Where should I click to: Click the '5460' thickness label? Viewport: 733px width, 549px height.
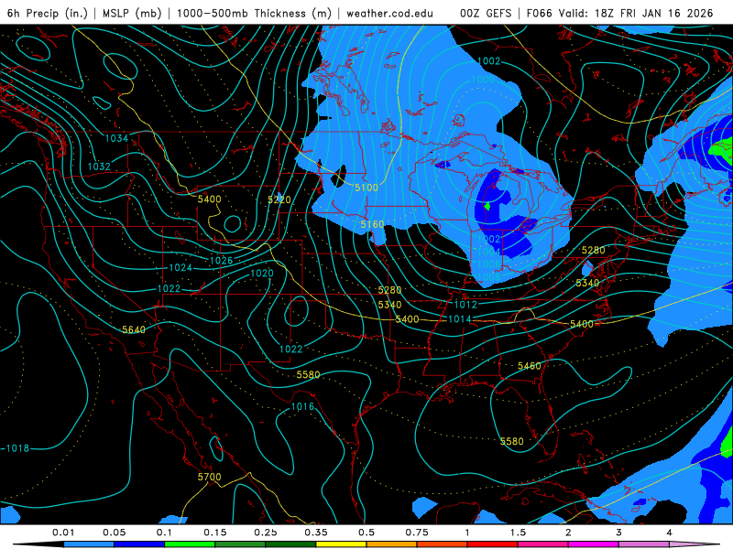coord(530,366)
